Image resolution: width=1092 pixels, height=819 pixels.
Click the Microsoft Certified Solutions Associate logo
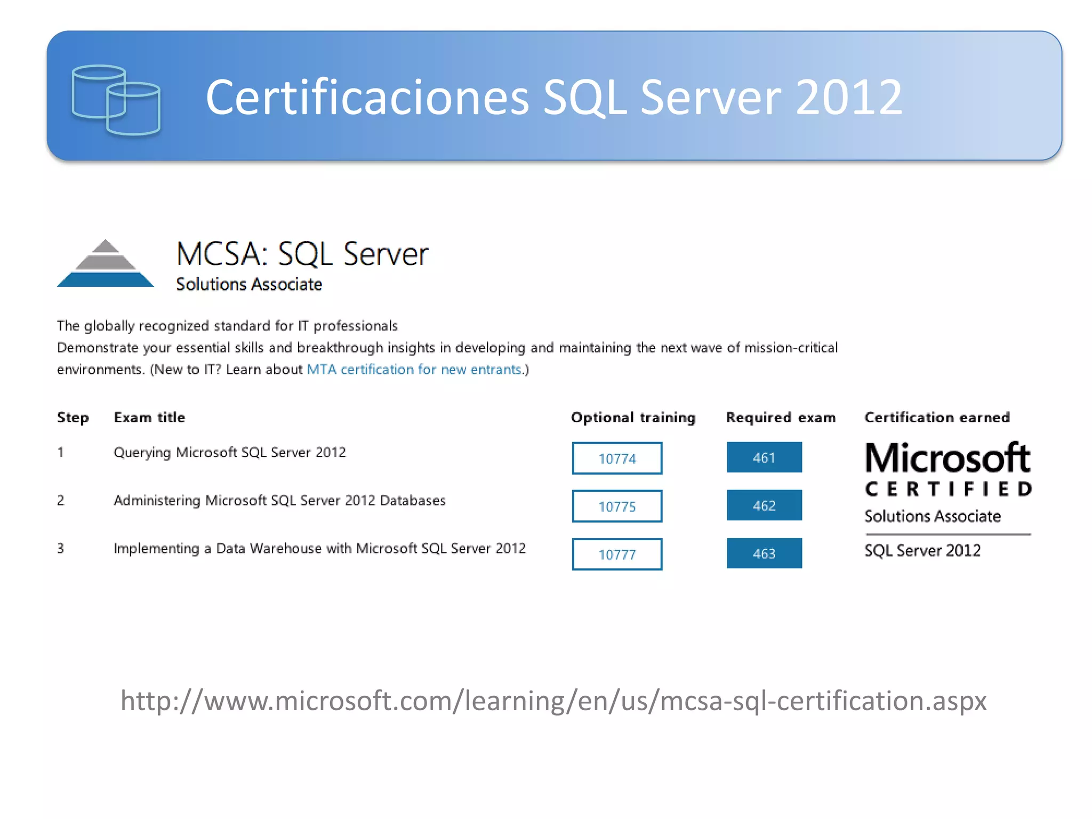(948, 499)
